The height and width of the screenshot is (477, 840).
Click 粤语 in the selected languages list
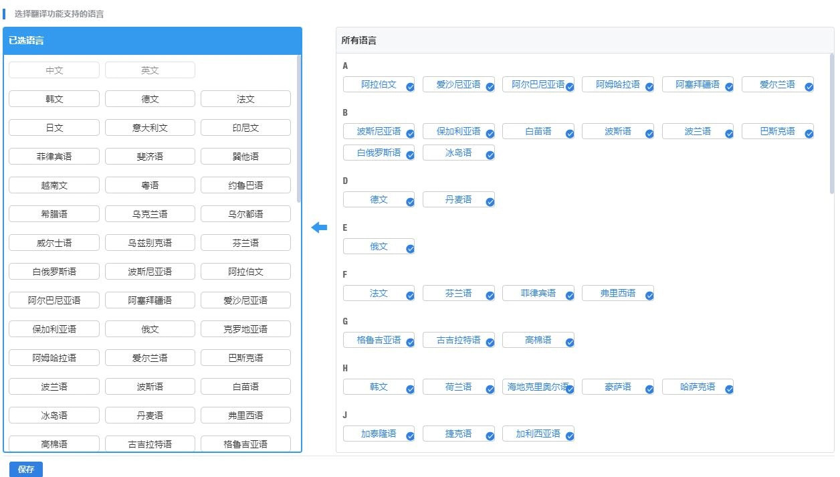coord(150,185)
